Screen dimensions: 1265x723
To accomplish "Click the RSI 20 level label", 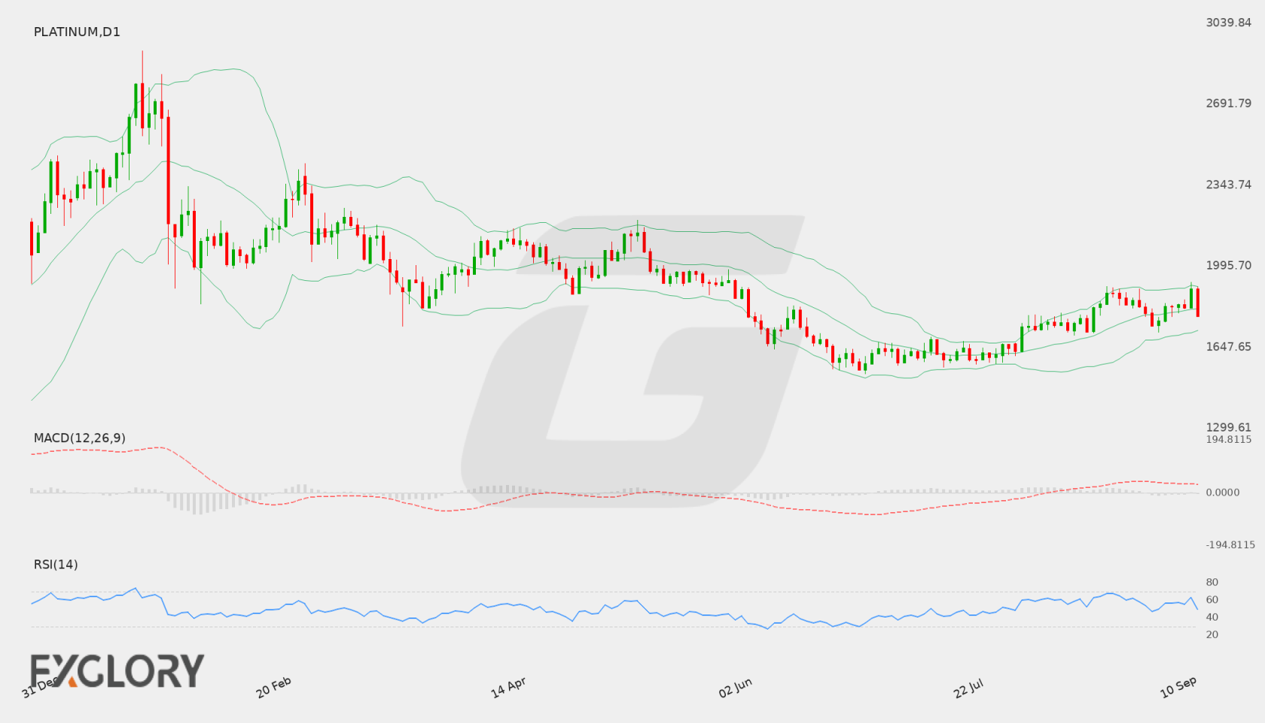I will [x=1212, y=634].
